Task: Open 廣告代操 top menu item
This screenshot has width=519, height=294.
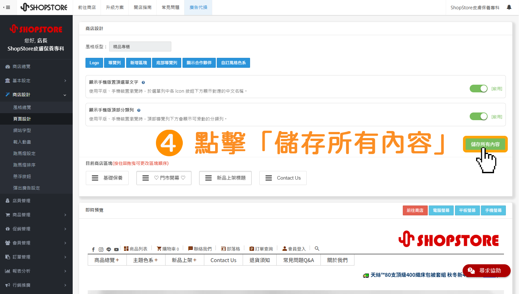Action: [x=199, y=7]
